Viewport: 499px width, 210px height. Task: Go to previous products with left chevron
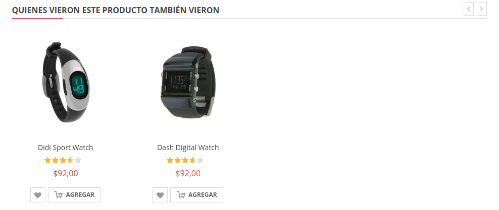469,9
